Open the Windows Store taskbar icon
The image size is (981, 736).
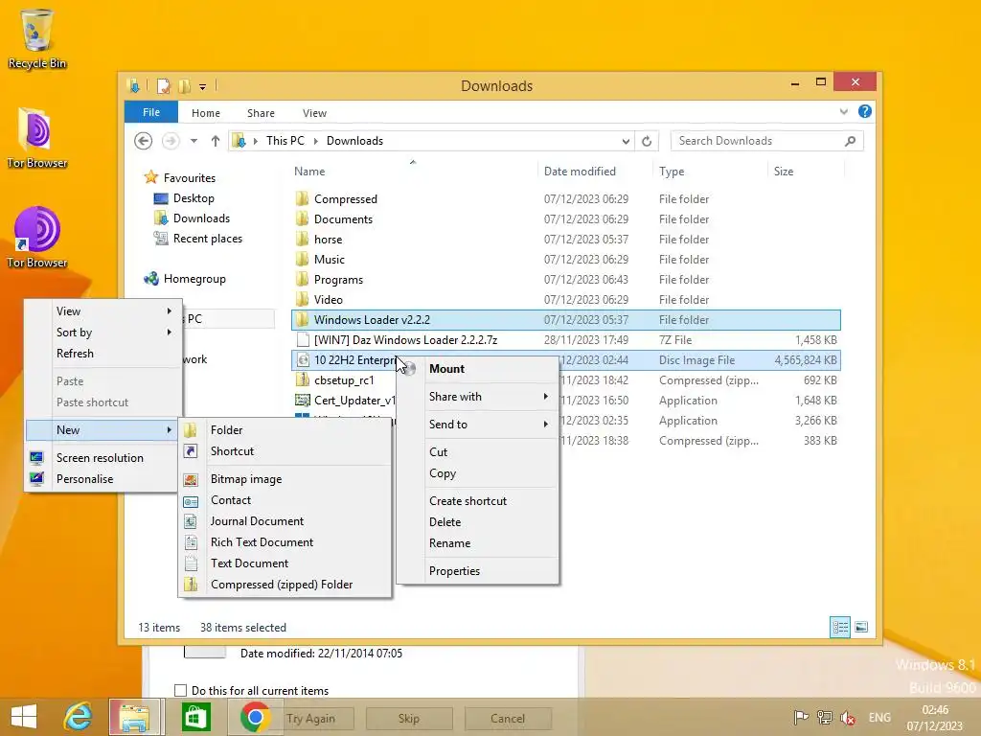click(x=195, y=717)
